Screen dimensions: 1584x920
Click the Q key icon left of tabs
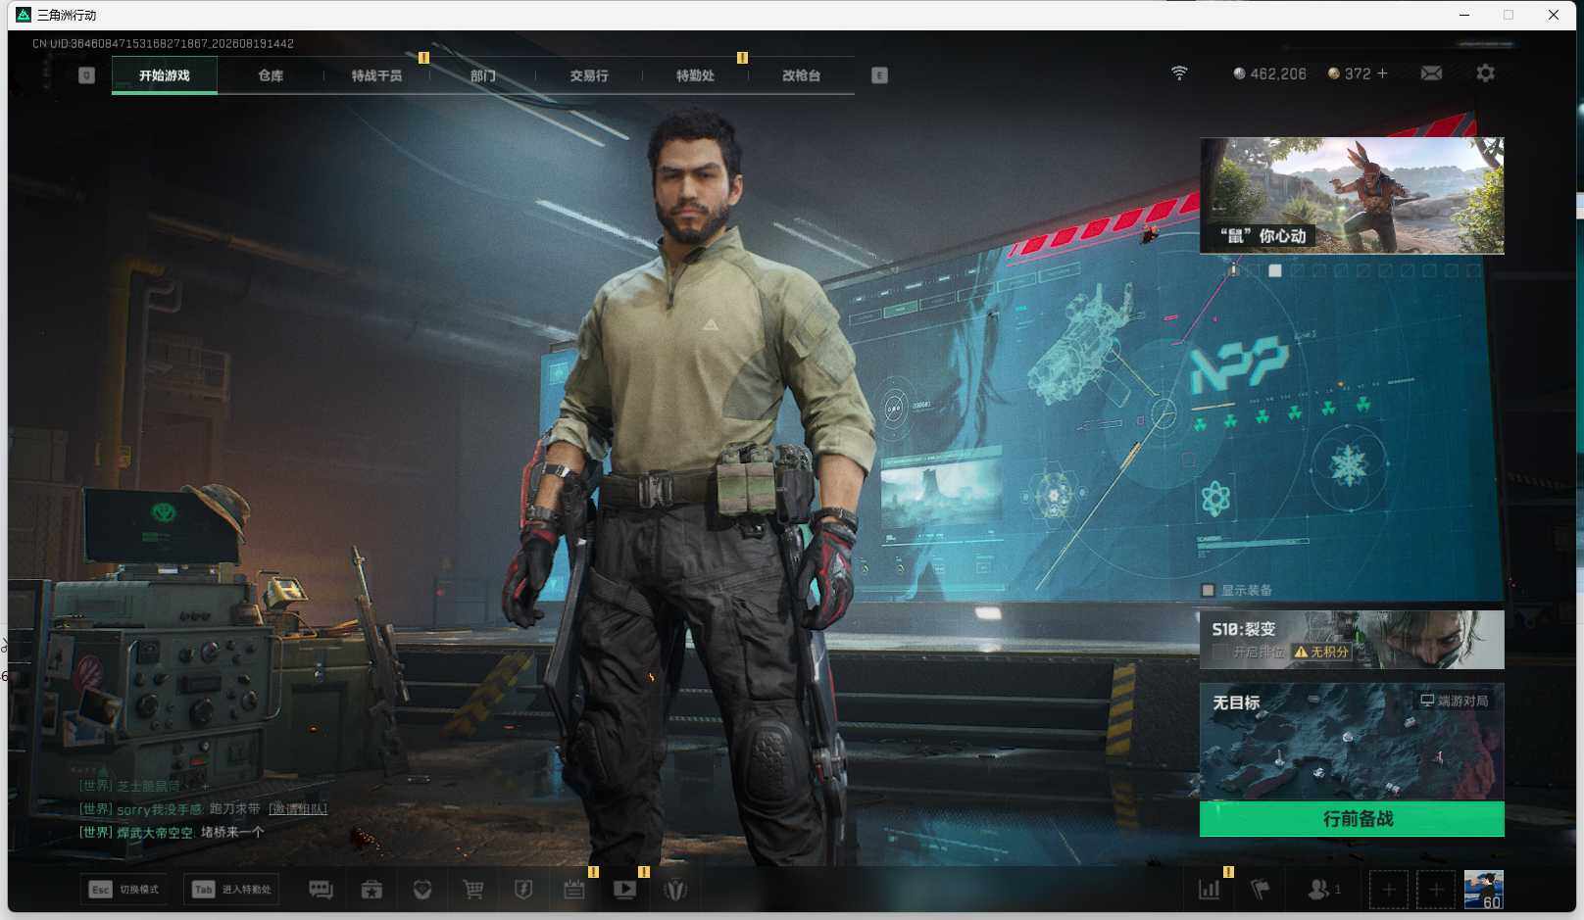point(86,75)
